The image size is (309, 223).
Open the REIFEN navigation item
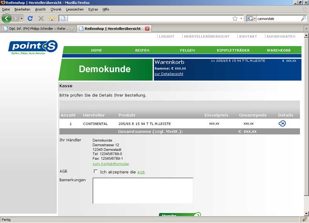(142, 50)
